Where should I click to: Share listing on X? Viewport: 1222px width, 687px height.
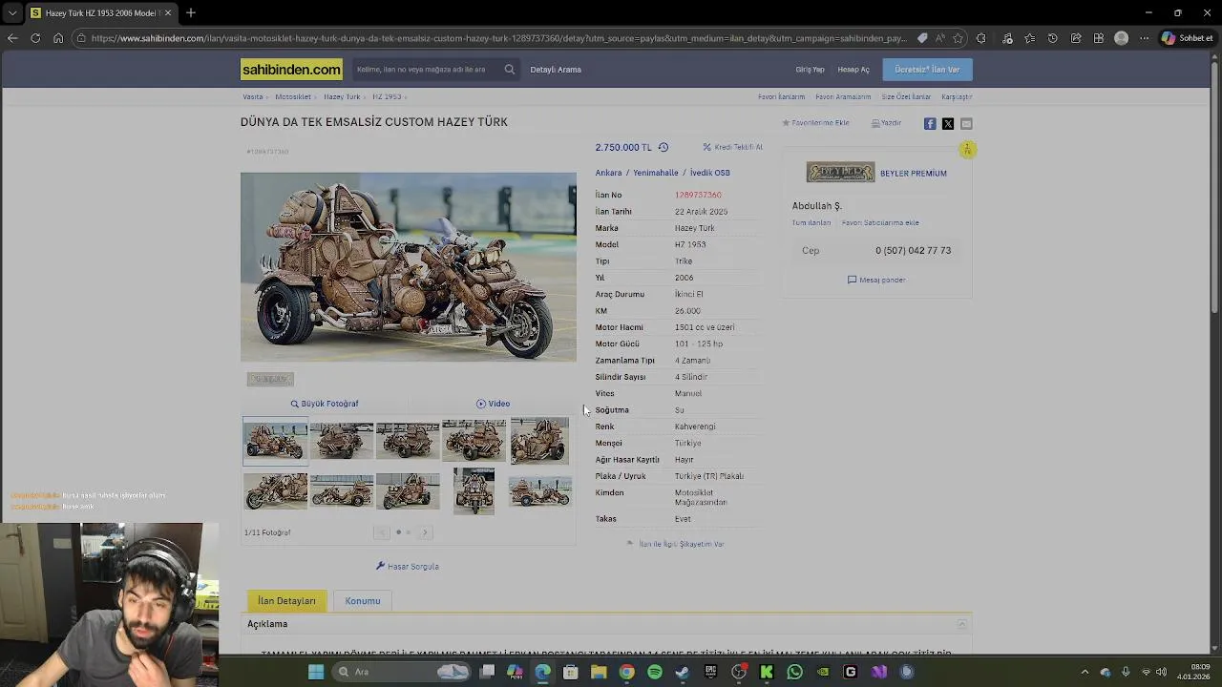(x=948, y=123)
